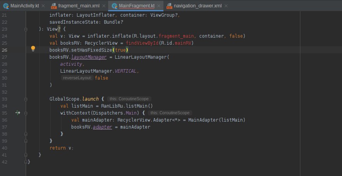Image resolution: width=342 pixels, height=176 pixels.
Task: Open the yellow lightbulb quick-fix on line 26
Action: click(x=33, y=48)
